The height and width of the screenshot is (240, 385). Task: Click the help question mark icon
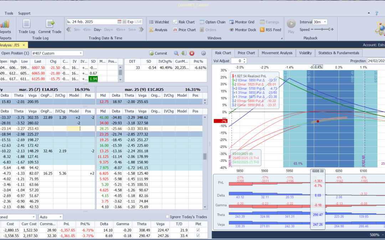[377, 13]
